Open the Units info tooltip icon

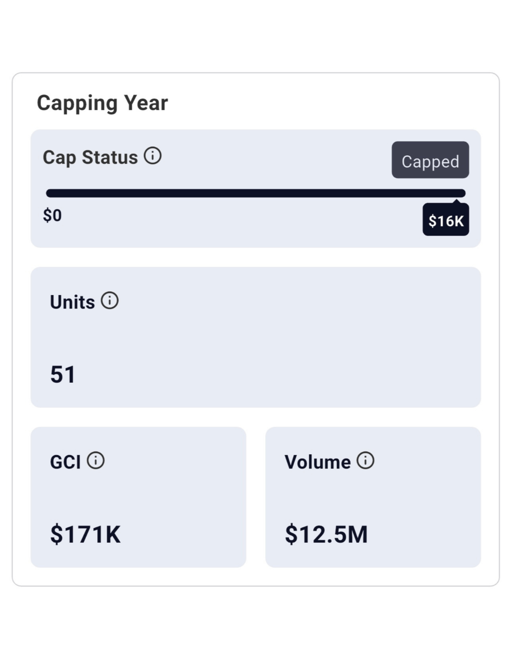coord(110,301)
